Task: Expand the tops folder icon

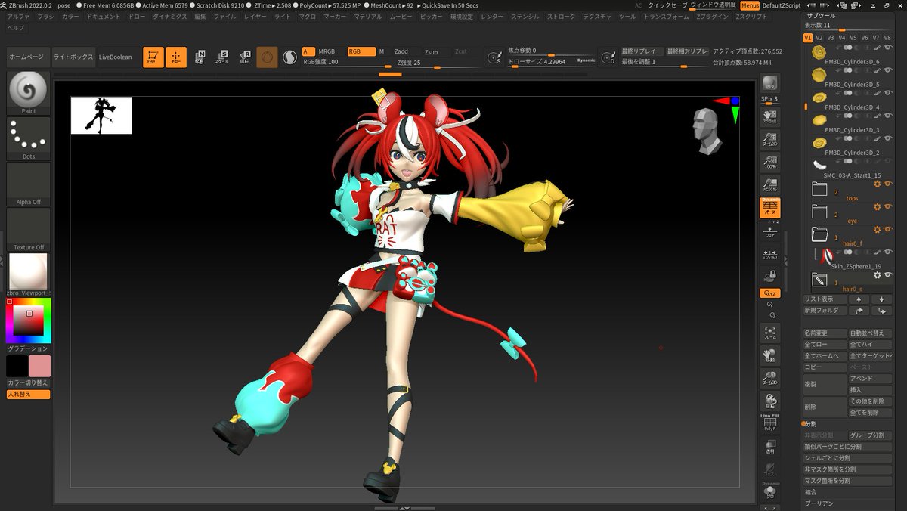Action: point(819,188)
